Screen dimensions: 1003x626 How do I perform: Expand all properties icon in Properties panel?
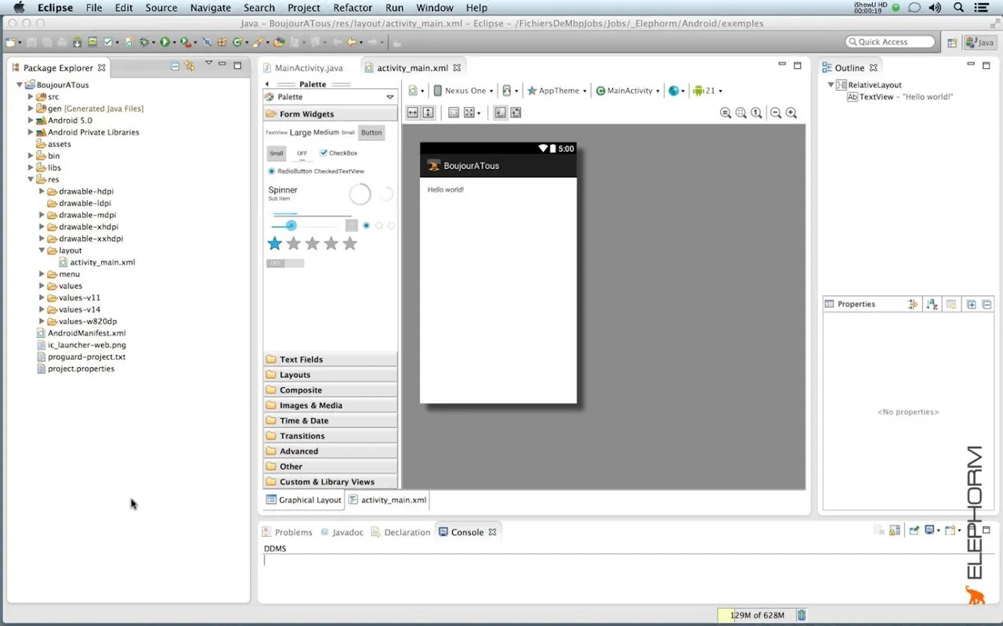971,304
